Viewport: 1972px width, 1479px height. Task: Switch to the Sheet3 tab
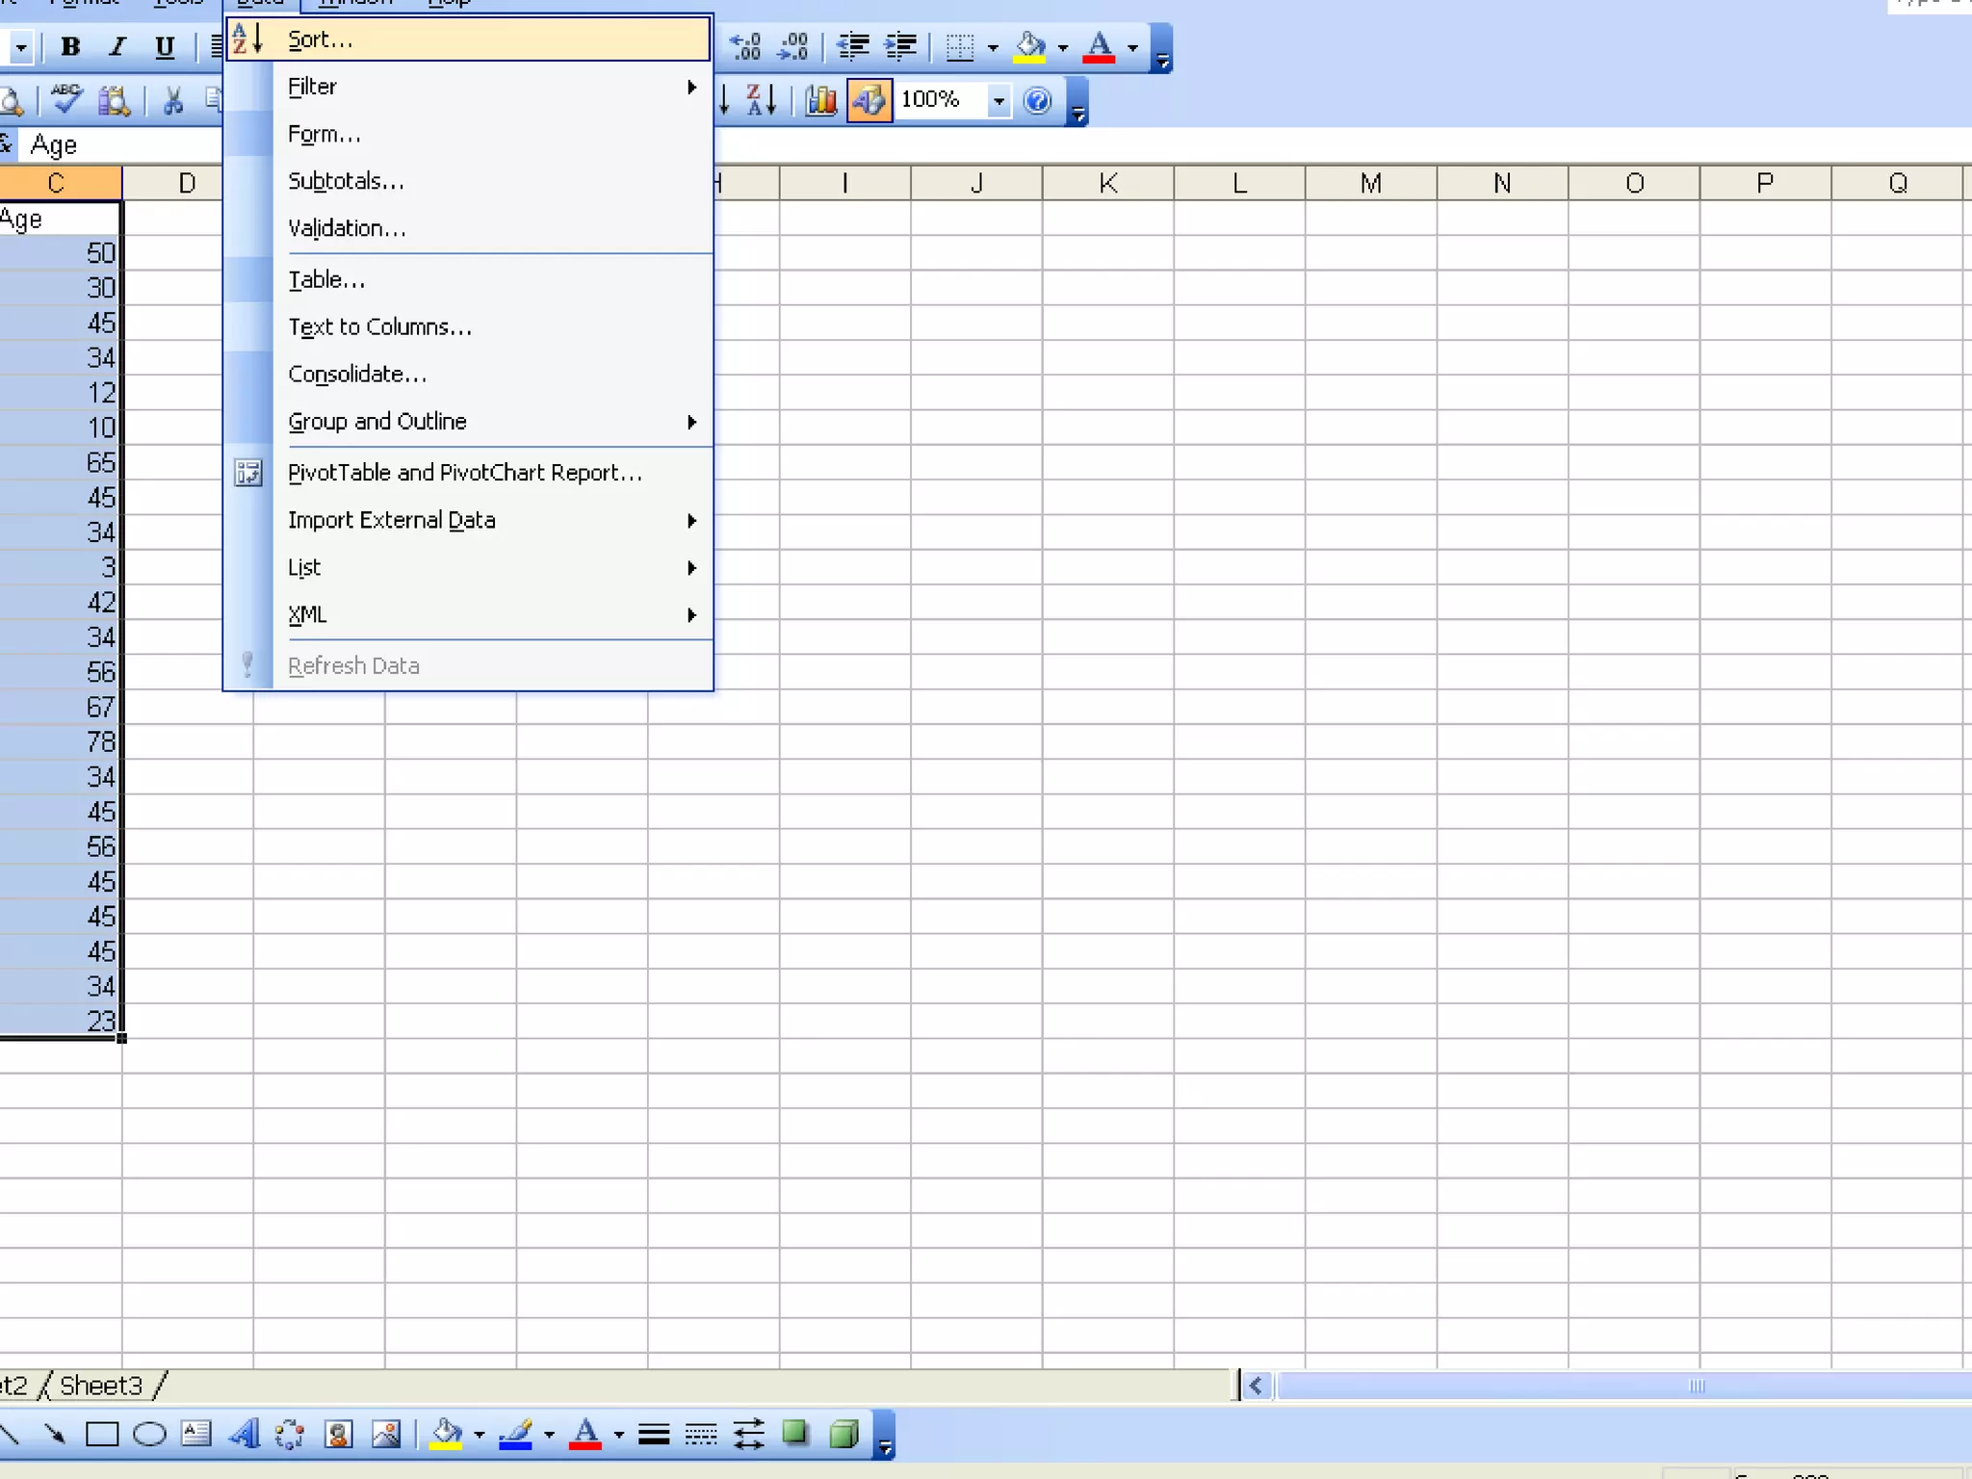(101, 1386)
